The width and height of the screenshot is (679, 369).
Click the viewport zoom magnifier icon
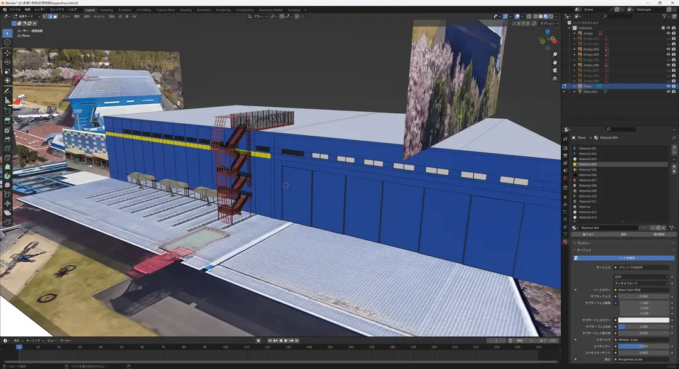pos(555,55)
